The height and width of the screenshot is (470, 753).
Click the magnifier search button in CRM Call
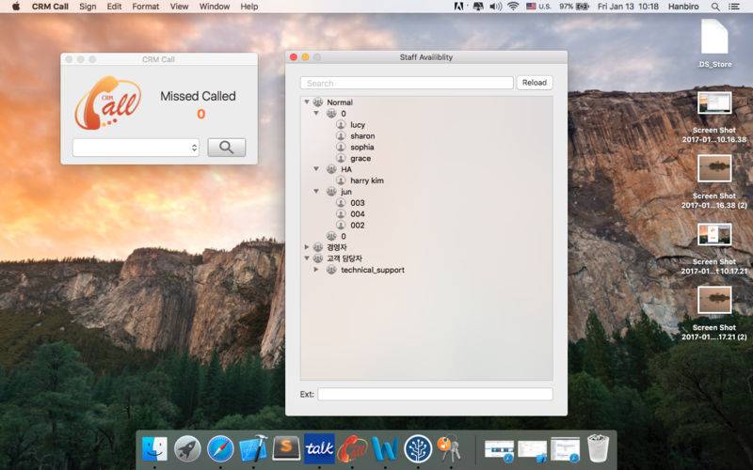click(226, 148)
